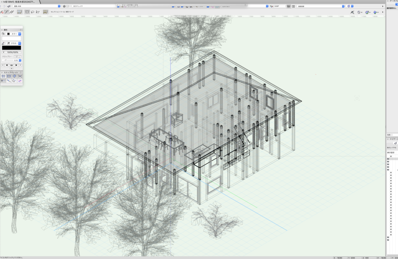Toggle Snap to Intersection icon

pos(20,76)
